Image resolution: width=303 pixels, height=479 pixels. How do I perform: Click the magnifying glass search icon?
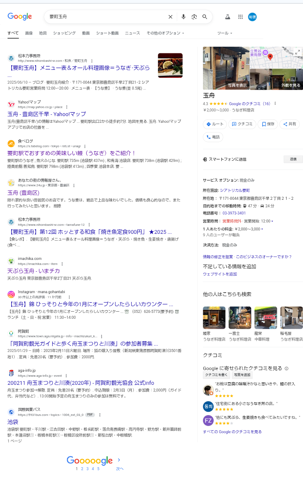click(x=205, y=17)
